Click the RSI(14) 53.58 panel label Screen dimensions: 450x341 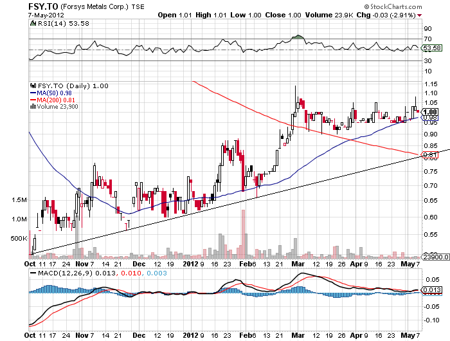point(64,24)
